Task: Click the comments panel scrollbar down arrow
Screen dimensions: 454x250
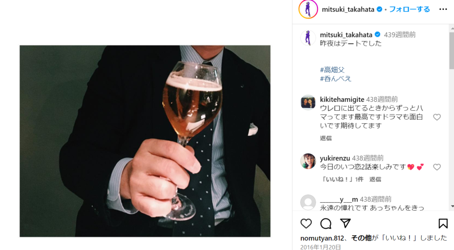Action: [x=452, y=206]
